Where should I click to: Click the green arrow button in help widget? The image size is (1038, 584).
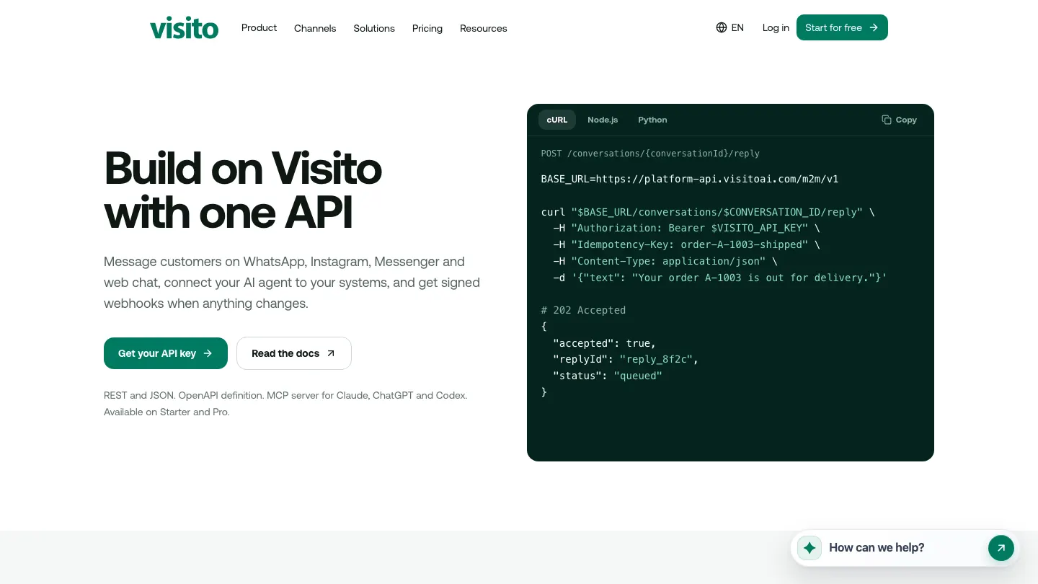pyautogui.click(x=1001, y=548)
